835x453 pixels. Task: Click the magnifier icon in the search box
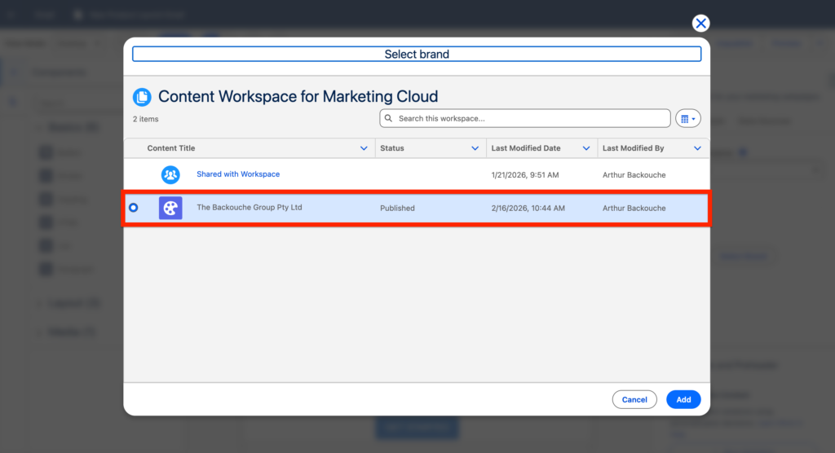[389, 119]
